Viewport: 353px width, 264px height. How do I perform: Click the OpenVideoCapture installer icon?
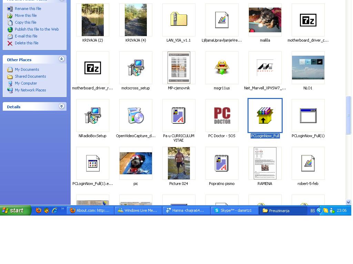point(135,115)
